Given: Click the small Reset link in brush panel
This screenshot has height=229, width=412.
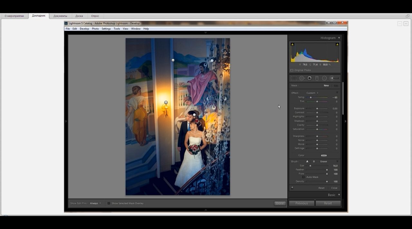Looking at the screenshot, I should (322, 188).
